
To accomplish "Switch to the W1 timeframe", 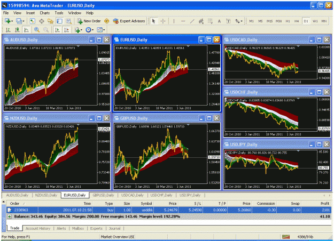I will pyautogui.click(x=315, y=21).
